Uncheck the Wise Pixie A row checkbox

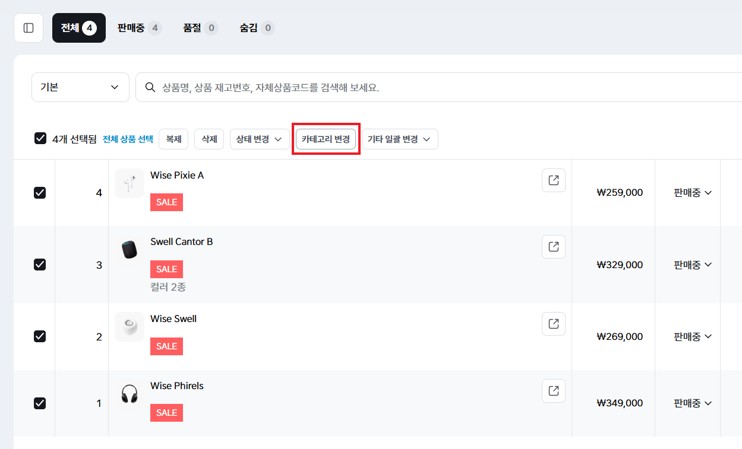[40, 193]
